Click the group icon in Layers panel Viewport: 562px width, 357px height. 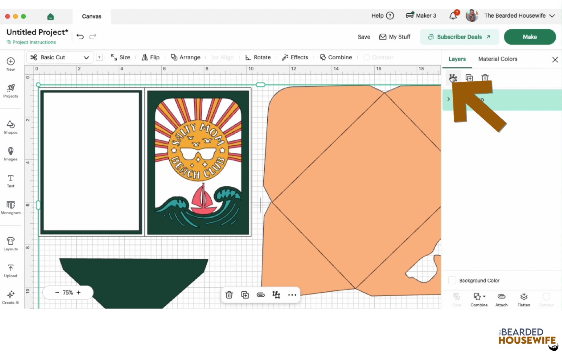click(x=453, y=78)
